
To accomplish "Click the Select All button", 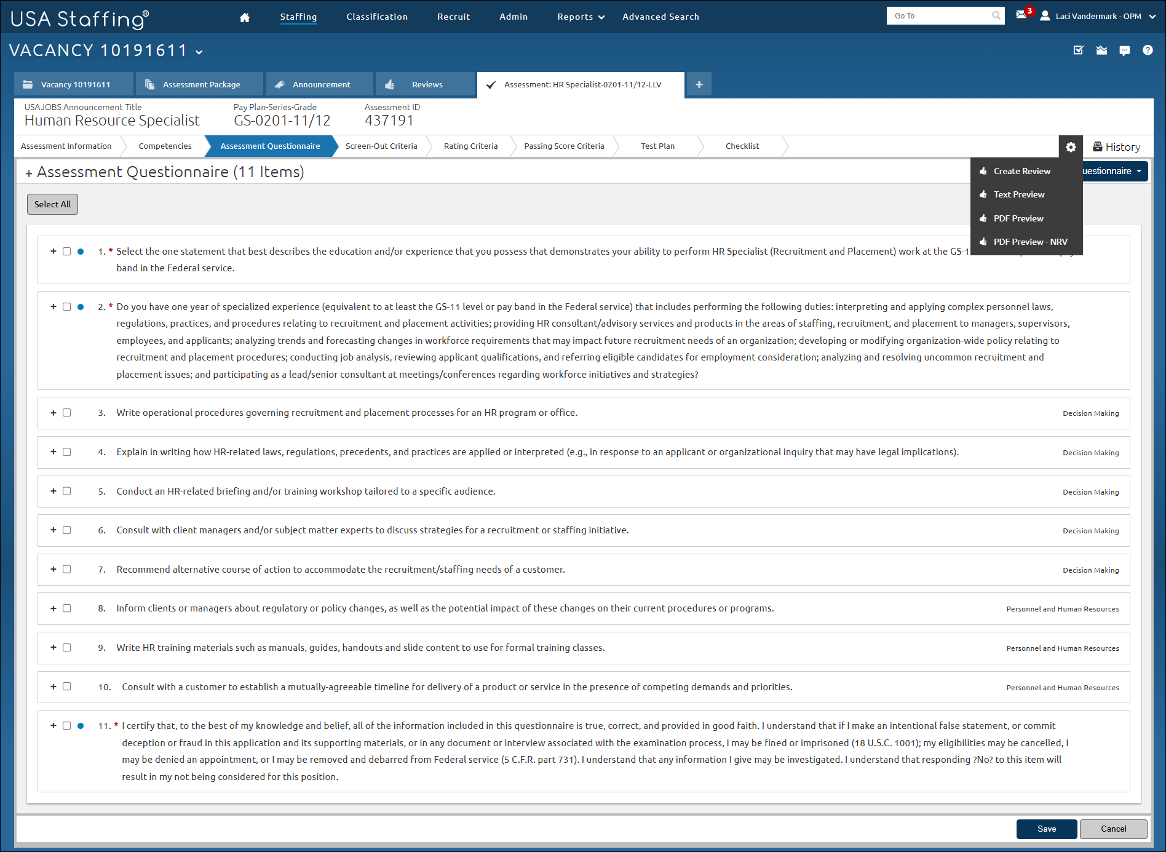I will 52,204.
